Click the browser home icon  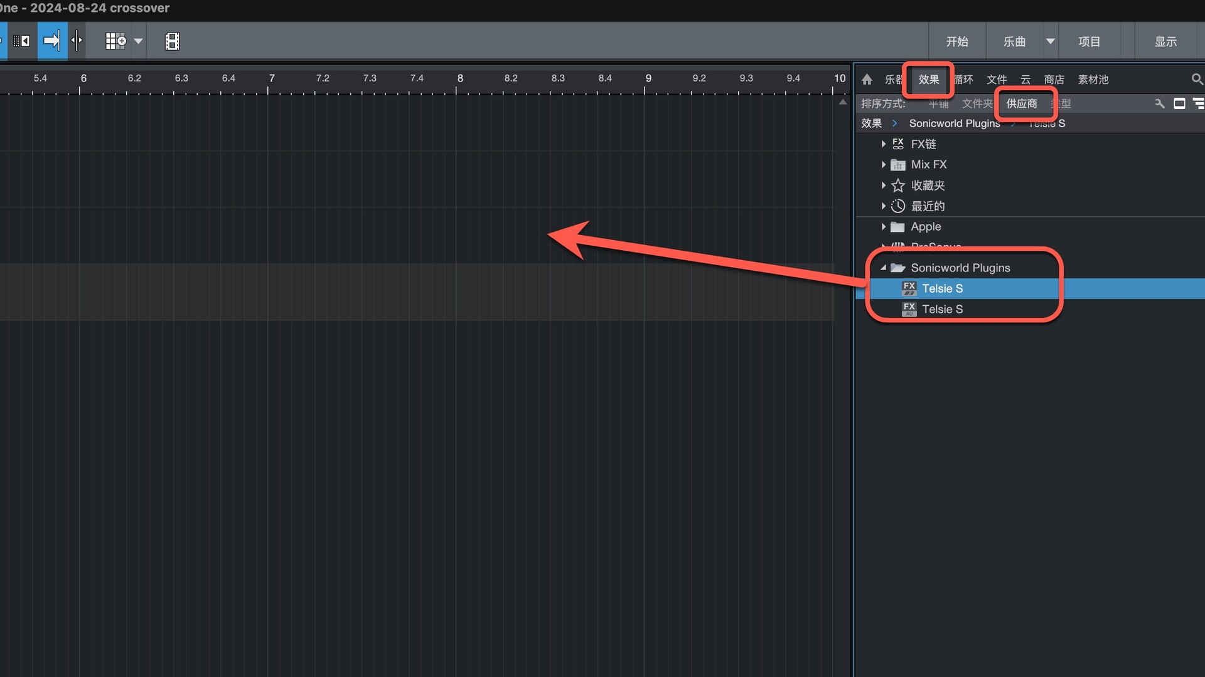pyautogui.click(x=867, y=80)
